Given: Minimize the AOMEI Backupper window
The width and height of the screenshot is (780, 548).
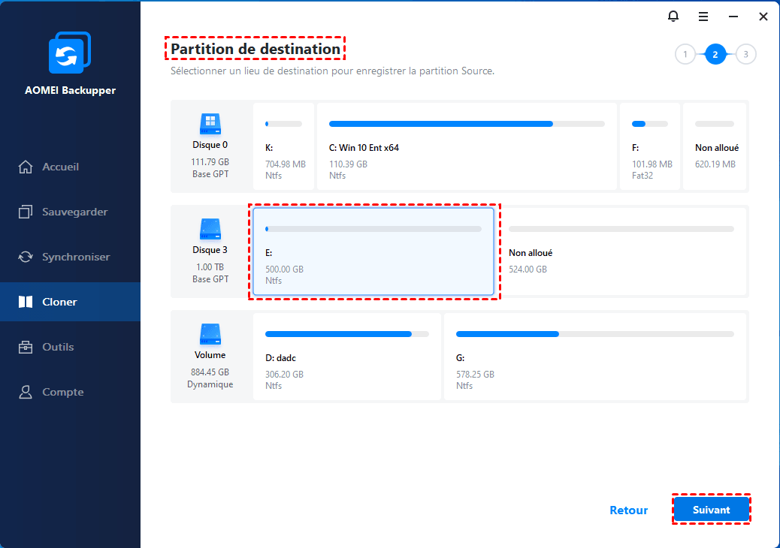Looking at the screenshot, I should point(733,17).
